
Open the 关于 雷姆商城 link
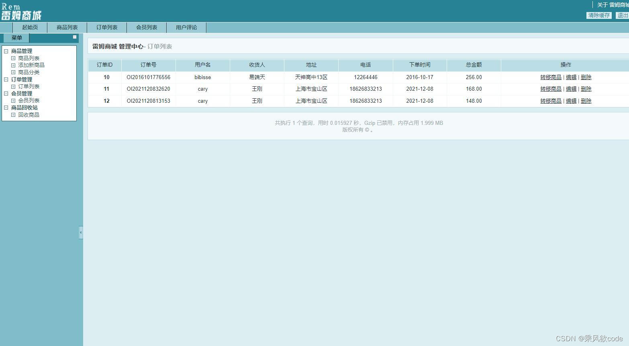pyautogui.click(x=613, y=5)
